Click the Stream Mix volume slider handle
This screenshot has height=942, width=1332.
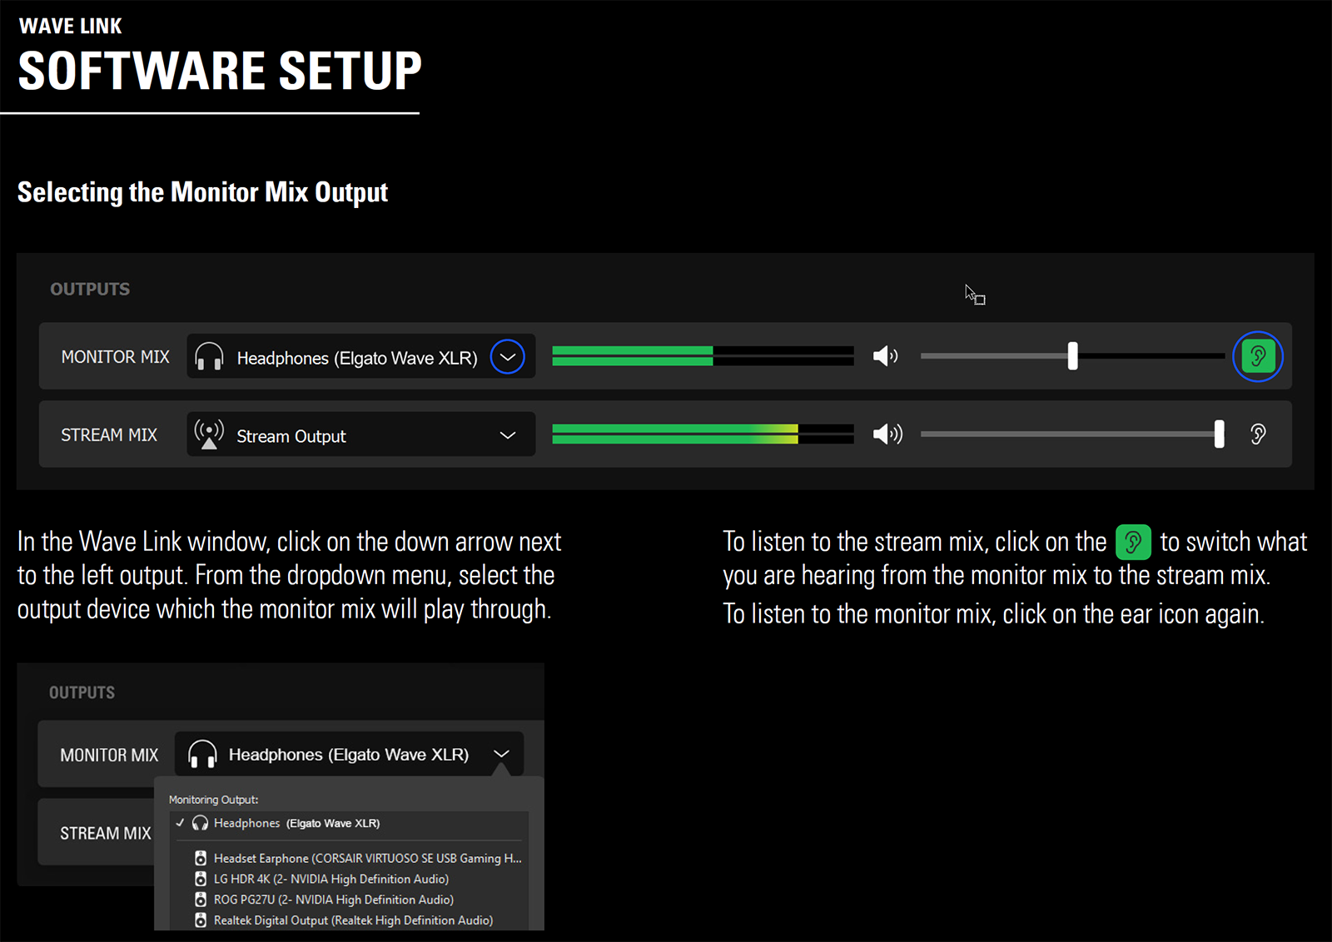[1220, 434]
